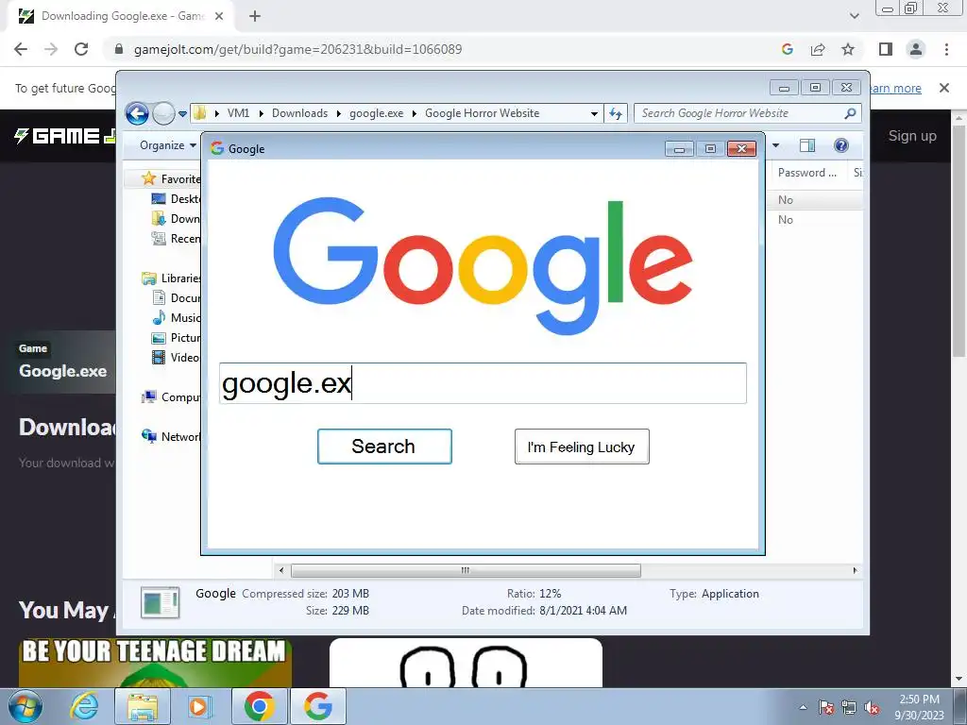Open the Windows Start button
Image resolution: width=967 pixels, height=725 pixels.
point(25,706)
